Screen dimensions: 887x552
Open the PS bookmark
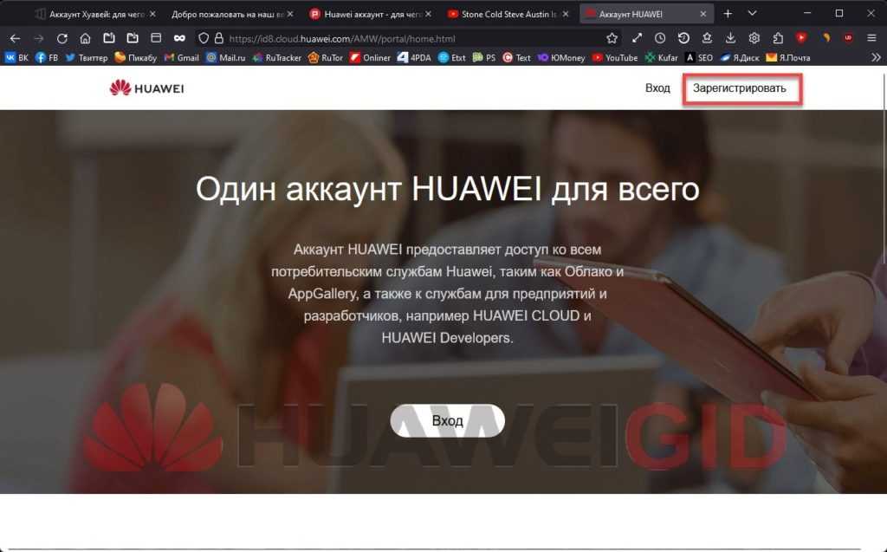click(x=483, y=58)
